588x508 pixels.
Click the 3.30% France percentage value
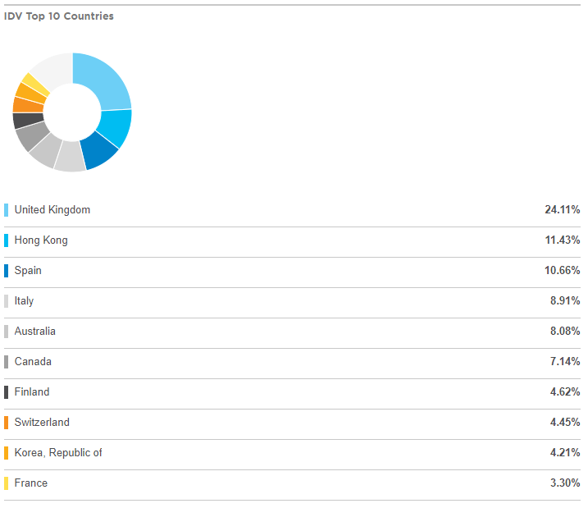point(565,483)
